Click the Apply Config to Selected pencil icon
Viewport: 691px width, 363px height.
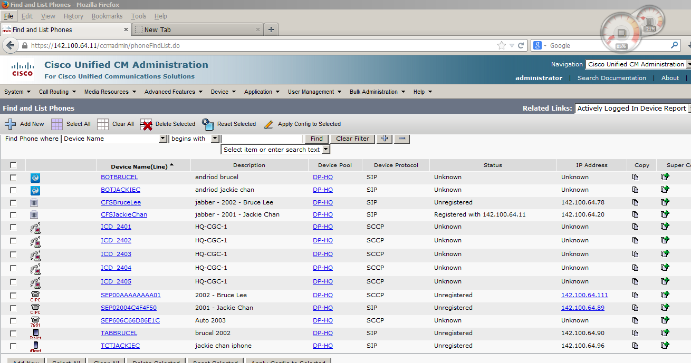pos(268,124)
